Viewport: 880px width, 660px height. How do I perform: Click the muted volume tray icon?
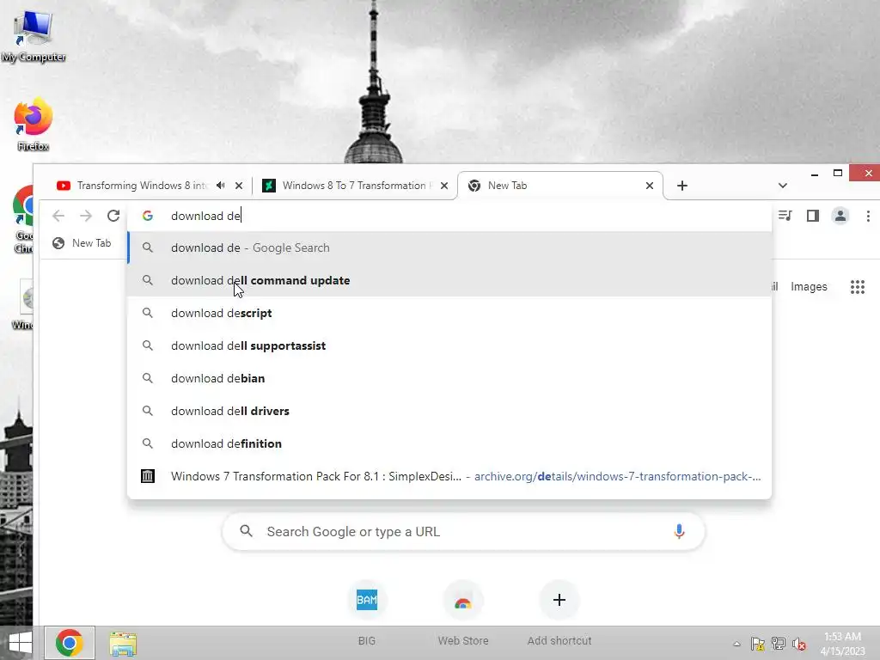click(799, 644)
